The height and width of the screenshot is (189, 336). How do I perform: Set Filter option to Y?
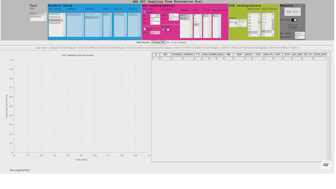pos(163,30)
